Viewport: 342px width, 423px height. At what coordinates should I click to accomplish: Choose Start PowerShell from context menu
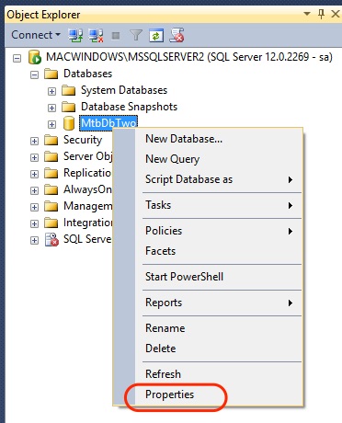[219, 277]
